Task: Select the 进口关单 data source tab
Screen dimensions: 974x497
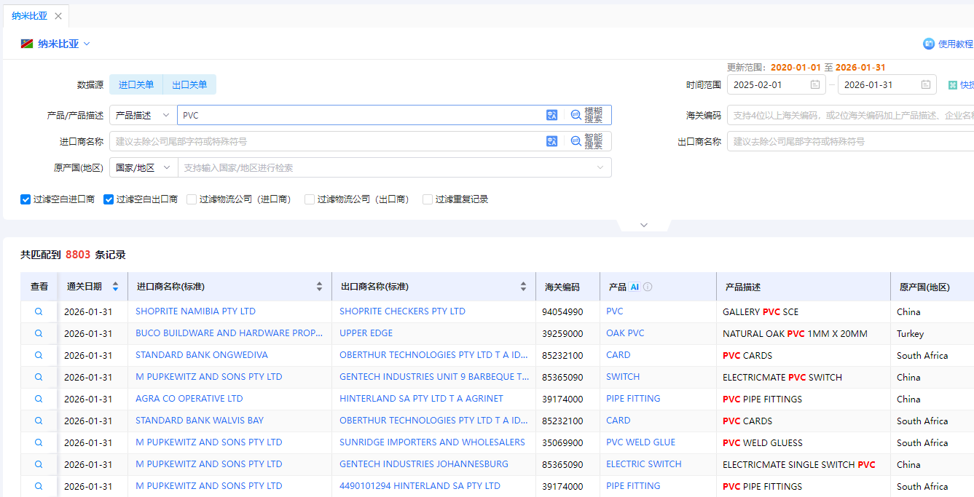Action: pos(136,85)
